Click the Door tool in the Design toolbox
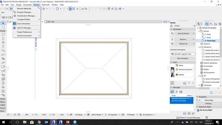The width and height of the screenshot is (222, 125). [3, 39]
